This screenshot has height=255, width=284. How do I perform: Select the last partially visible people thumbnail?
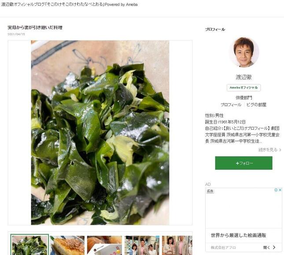click(x=177, y=245)
